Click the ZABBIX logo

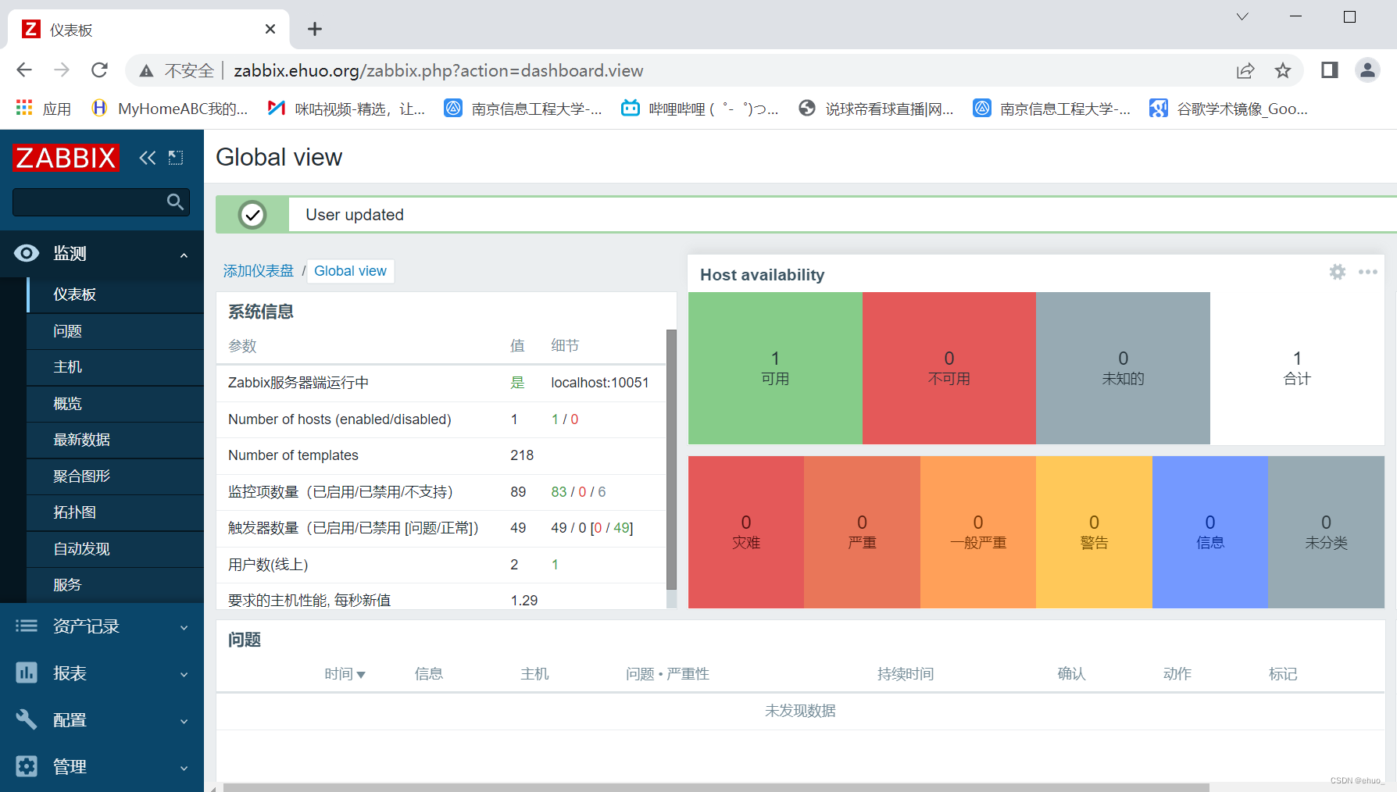pyautogui.click(x=66, y=158)
